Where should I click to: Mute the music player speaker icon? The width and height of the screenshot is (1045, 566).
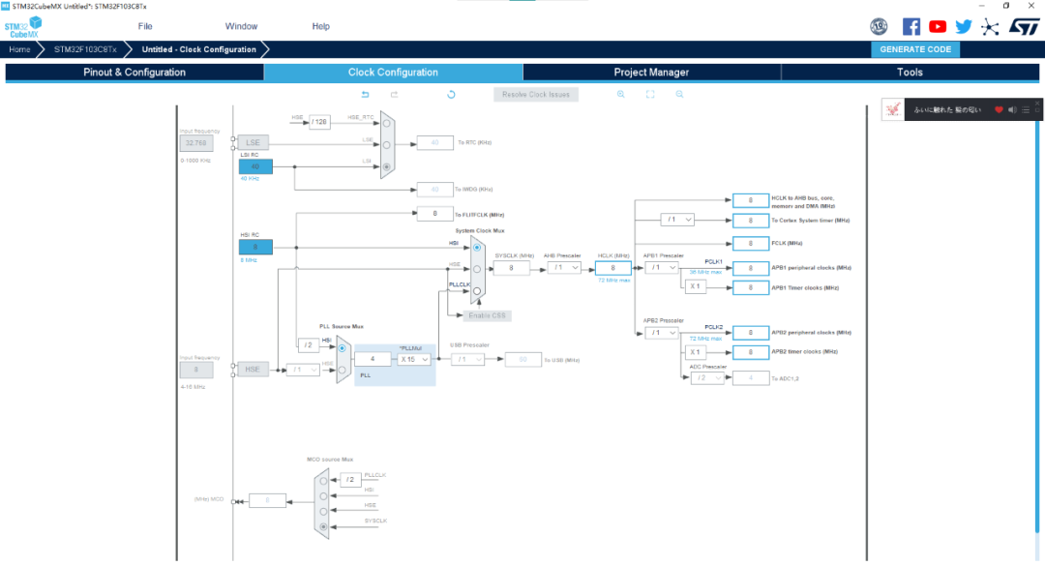click(1012, 110)
